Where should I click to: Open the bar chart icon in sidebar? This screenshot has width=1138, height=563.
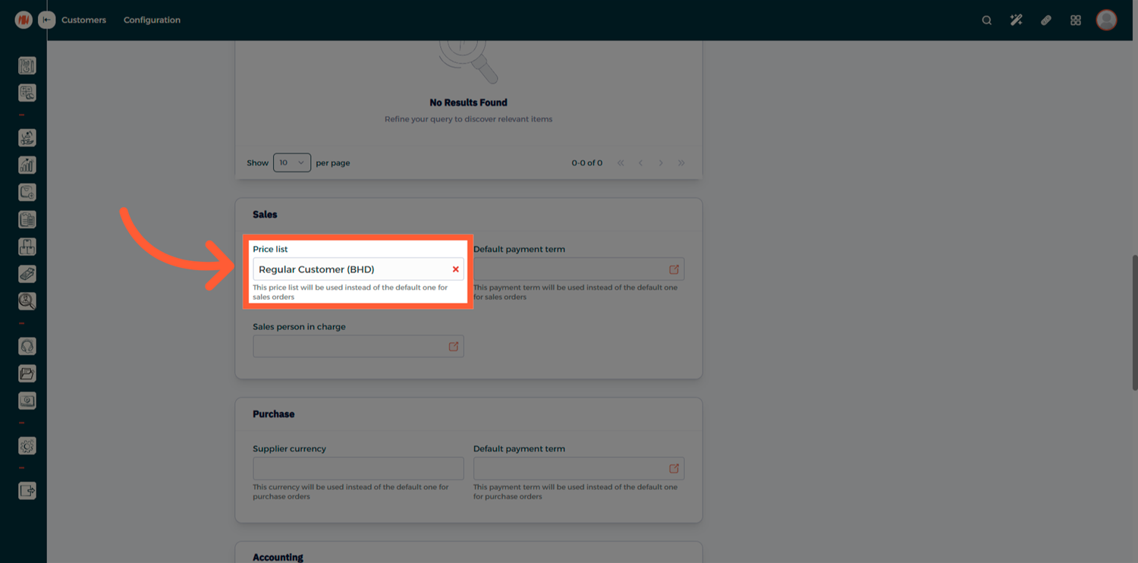27,165
